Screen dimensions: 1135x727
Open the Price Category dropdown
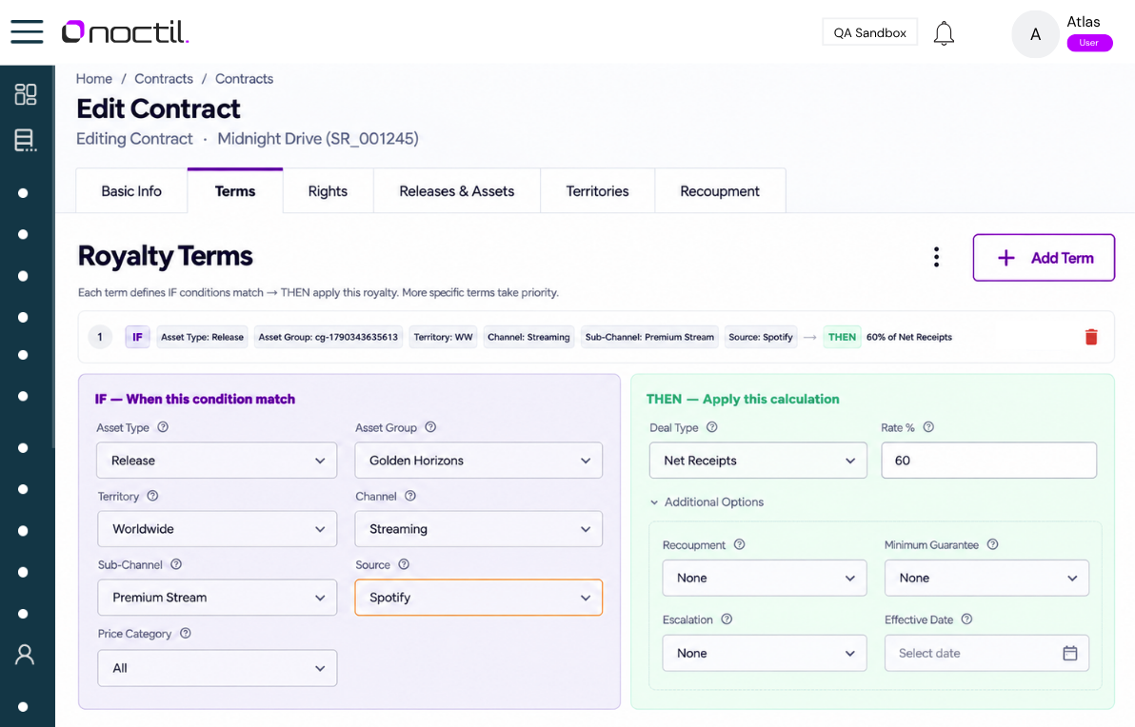coord(217,668)
